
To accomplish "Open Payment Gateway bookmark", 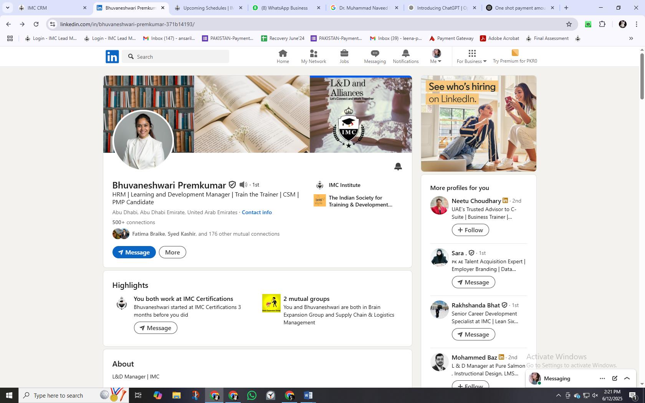I will (x=451, y=38).
